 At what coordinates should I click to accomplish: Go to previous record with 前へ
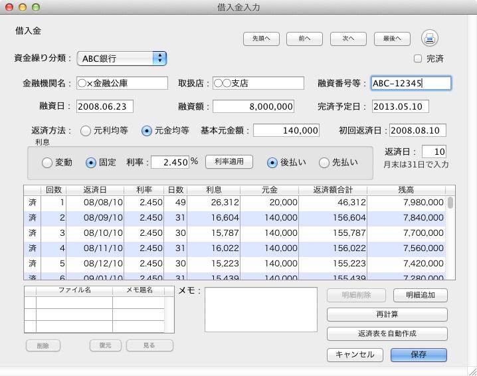point(305,39)
